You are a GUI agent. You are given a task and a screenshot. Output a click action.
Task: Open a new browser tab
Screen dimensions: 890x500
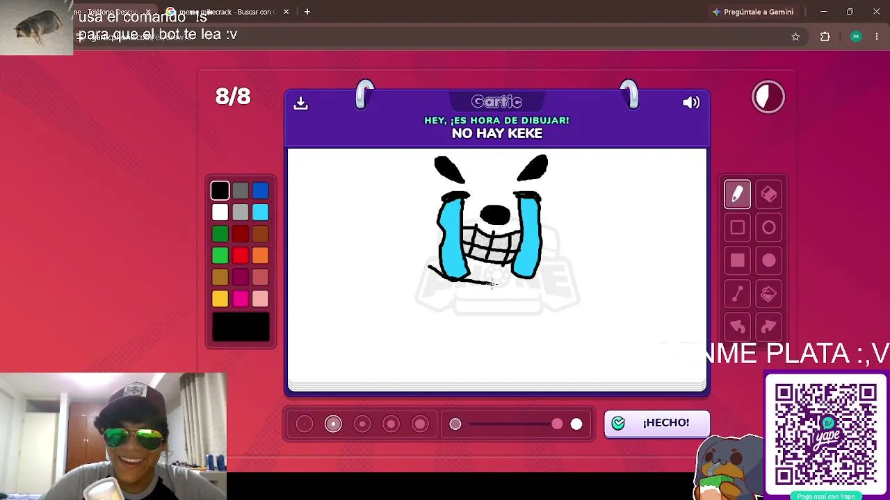tap(307, 12)
